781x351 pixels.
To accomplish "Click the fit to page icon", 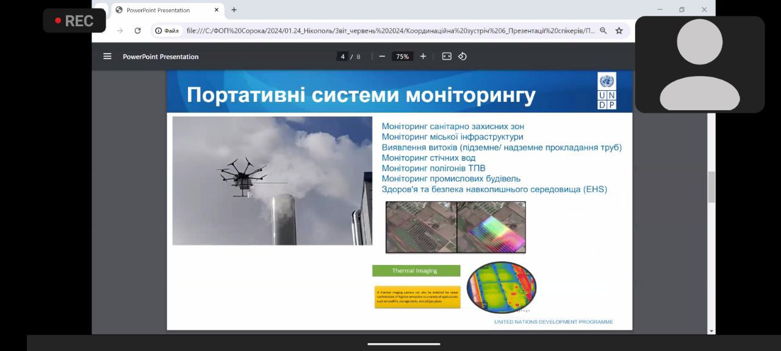I will (x=447, y=56).
